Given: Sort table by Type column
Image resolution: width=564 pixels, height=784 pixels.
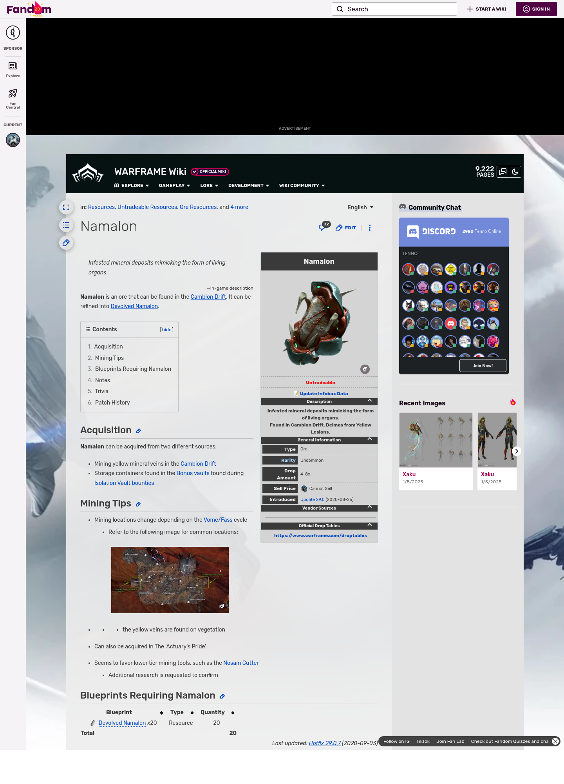Looking at the screenshot, I should pyautogui.click(x=192, y=713).
